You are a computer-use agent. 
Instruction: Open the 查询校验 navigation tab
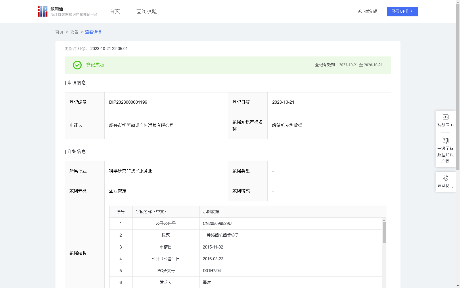[x=147, y=12]
